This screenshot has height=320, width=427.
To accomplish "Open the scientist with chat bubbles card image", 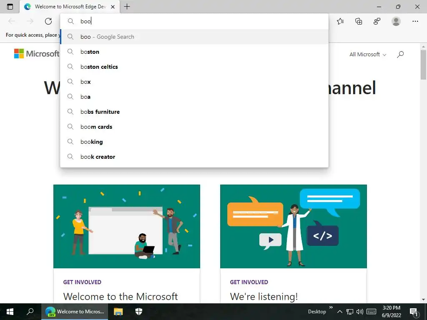I will coord(293,226).
